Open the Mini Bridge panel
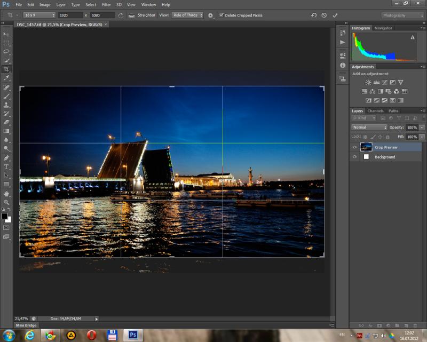Viewport: 427px width, 342px height. [26, 325]
